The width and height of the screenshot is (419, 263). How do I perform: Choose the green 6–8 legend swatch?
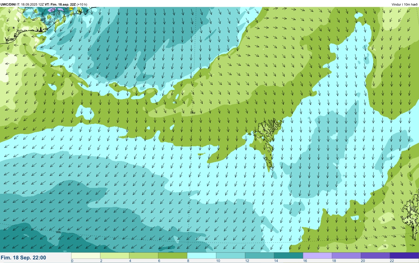[173, 255]
